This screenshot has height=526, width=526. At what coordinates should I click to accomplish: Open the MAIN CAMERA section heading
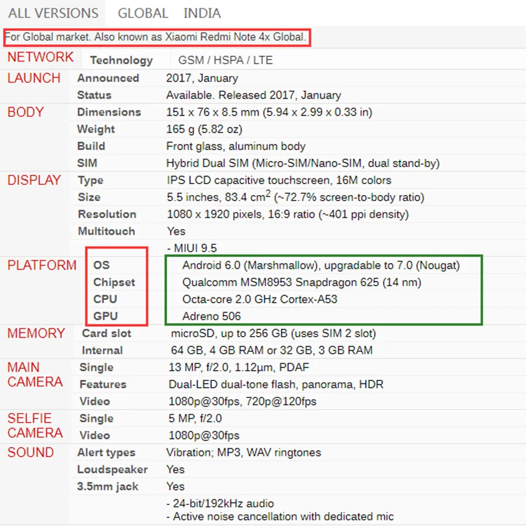pyautogui.click(x=35, y=375)
